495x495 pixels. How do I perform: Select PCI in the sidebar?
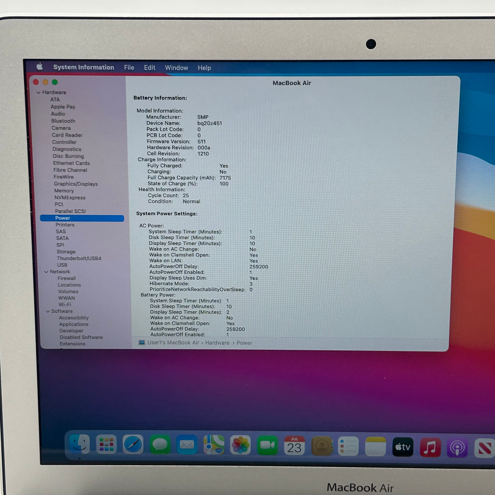click(x=58, y=204)
